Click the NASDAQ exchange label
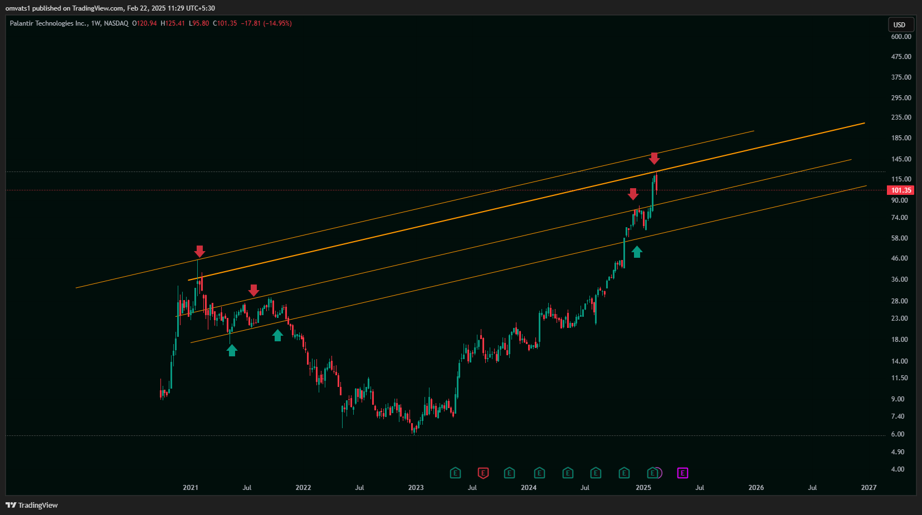922x515 pixels. (116, 23)
